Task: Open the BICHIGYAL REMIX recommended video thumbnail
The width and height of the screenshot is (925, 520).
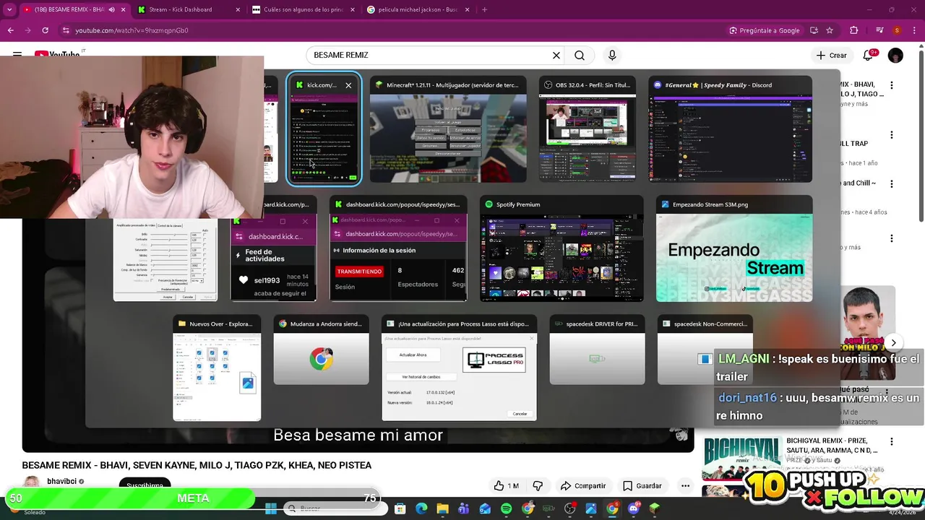Action: click(x=742, y=459)
